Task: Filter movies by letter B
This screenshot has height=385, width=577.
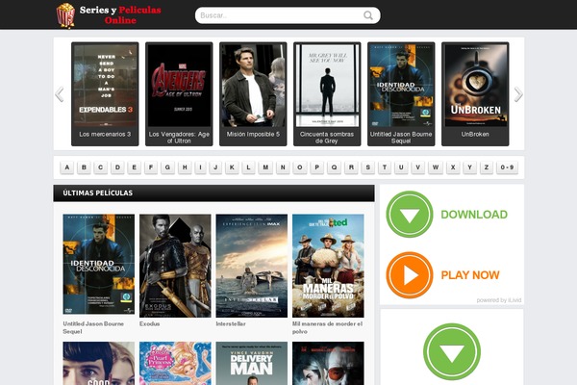Action: tap(84, 167)
